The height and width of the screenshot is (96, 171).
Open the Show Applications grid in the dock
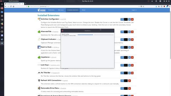2,4
